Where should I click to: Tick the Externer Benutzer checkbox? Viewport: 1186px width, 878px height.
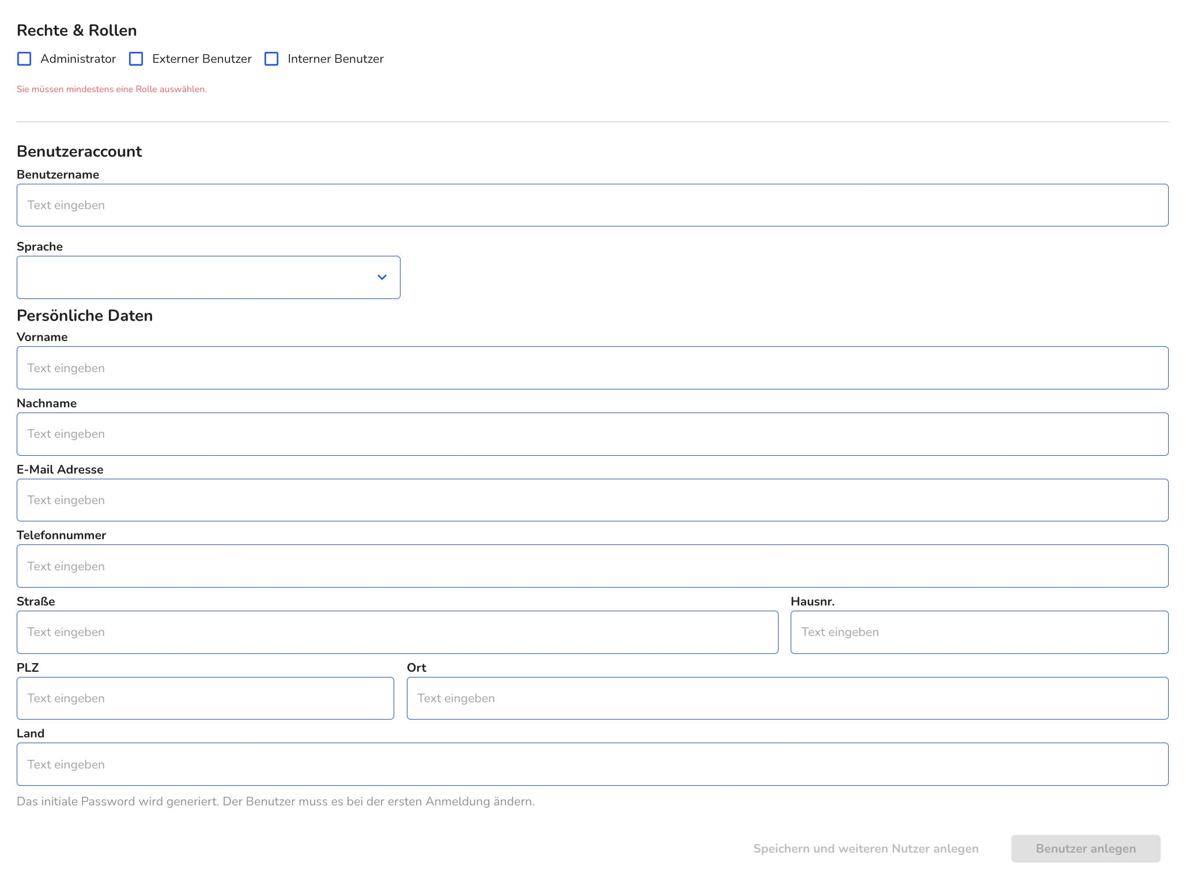pos(136,59)
